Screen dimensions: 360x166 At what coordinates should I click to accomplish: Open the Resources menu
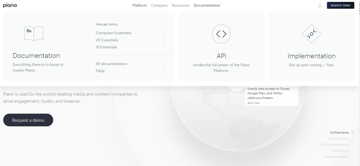tap(181, 5)
